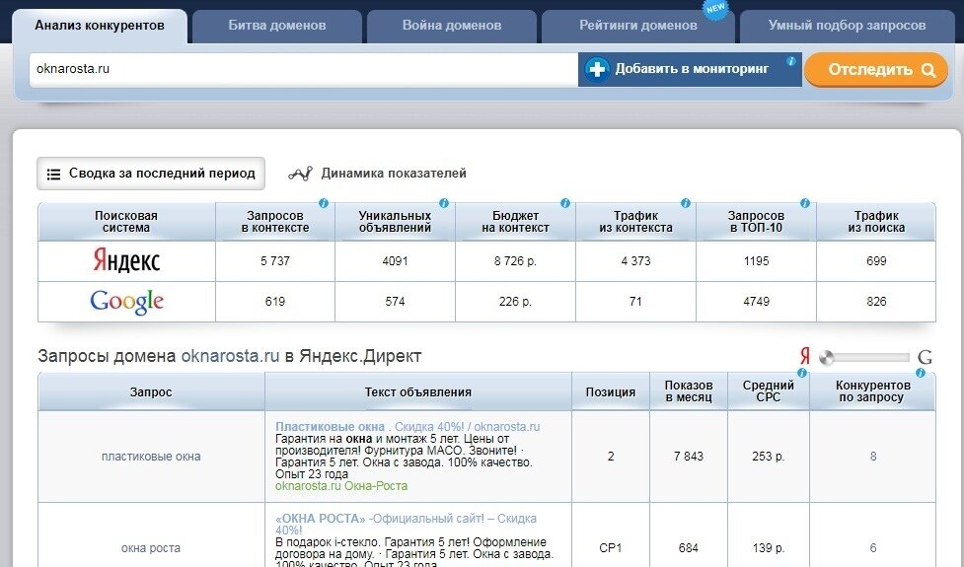
Task: Click average CPC value 139 р.
Action: (769, 548)
